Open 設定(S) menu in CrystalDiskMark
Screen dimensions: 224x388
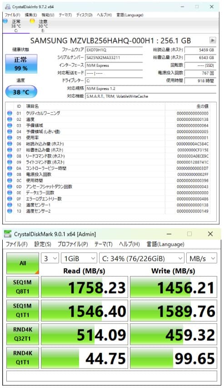click(43, 244)
